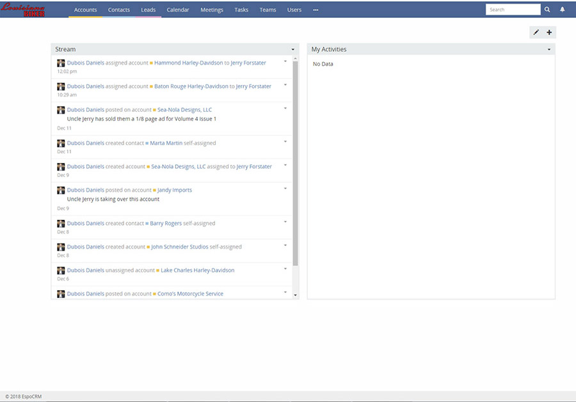This screenshot has width=576, height=402.
Task: Go to the Leads tab
Action: 148,10
